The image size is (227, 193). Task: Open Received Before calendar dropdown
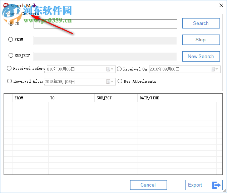pyautogui.click(x=110, y=69)
